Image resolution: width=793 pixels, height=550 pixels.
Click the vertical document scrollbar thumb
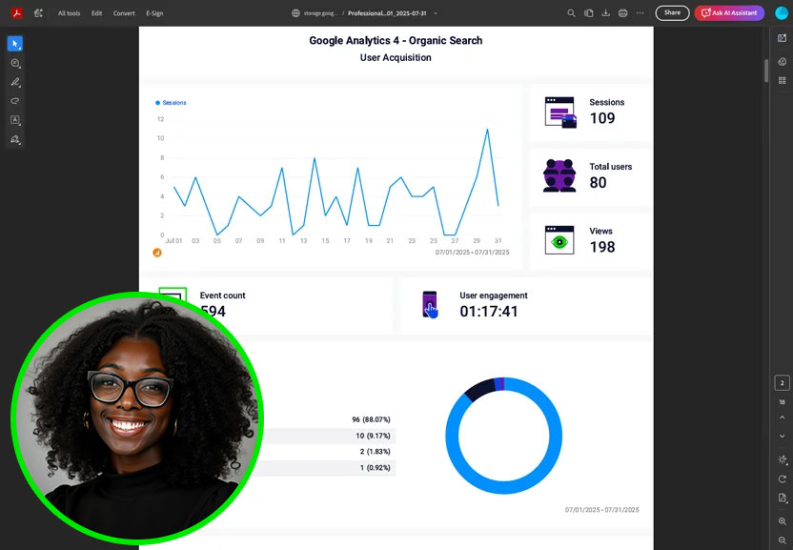766,71
